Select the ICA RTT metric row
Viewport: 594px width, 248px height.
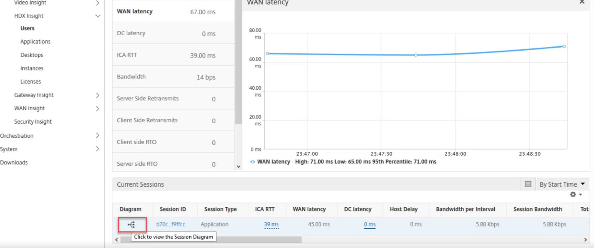coord(173,55)
